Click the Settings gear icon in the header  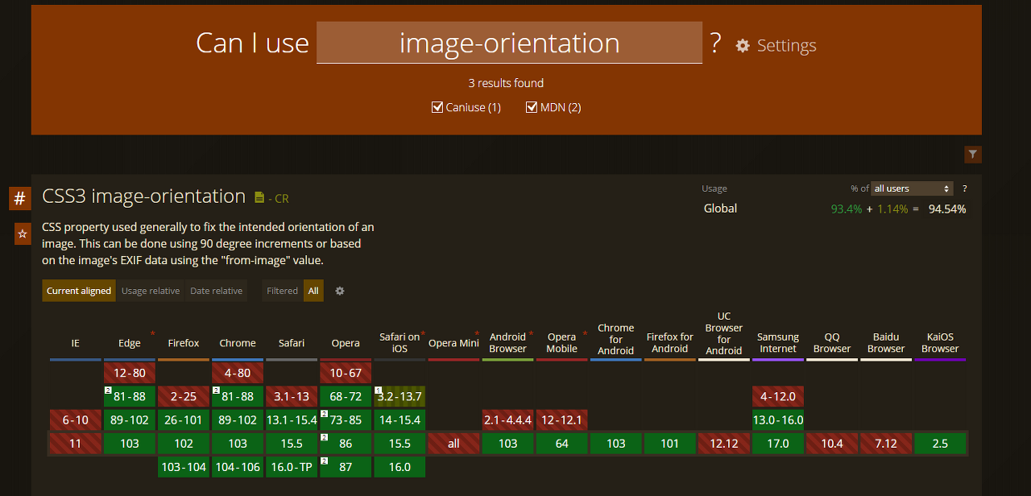(x=742, y=46)
